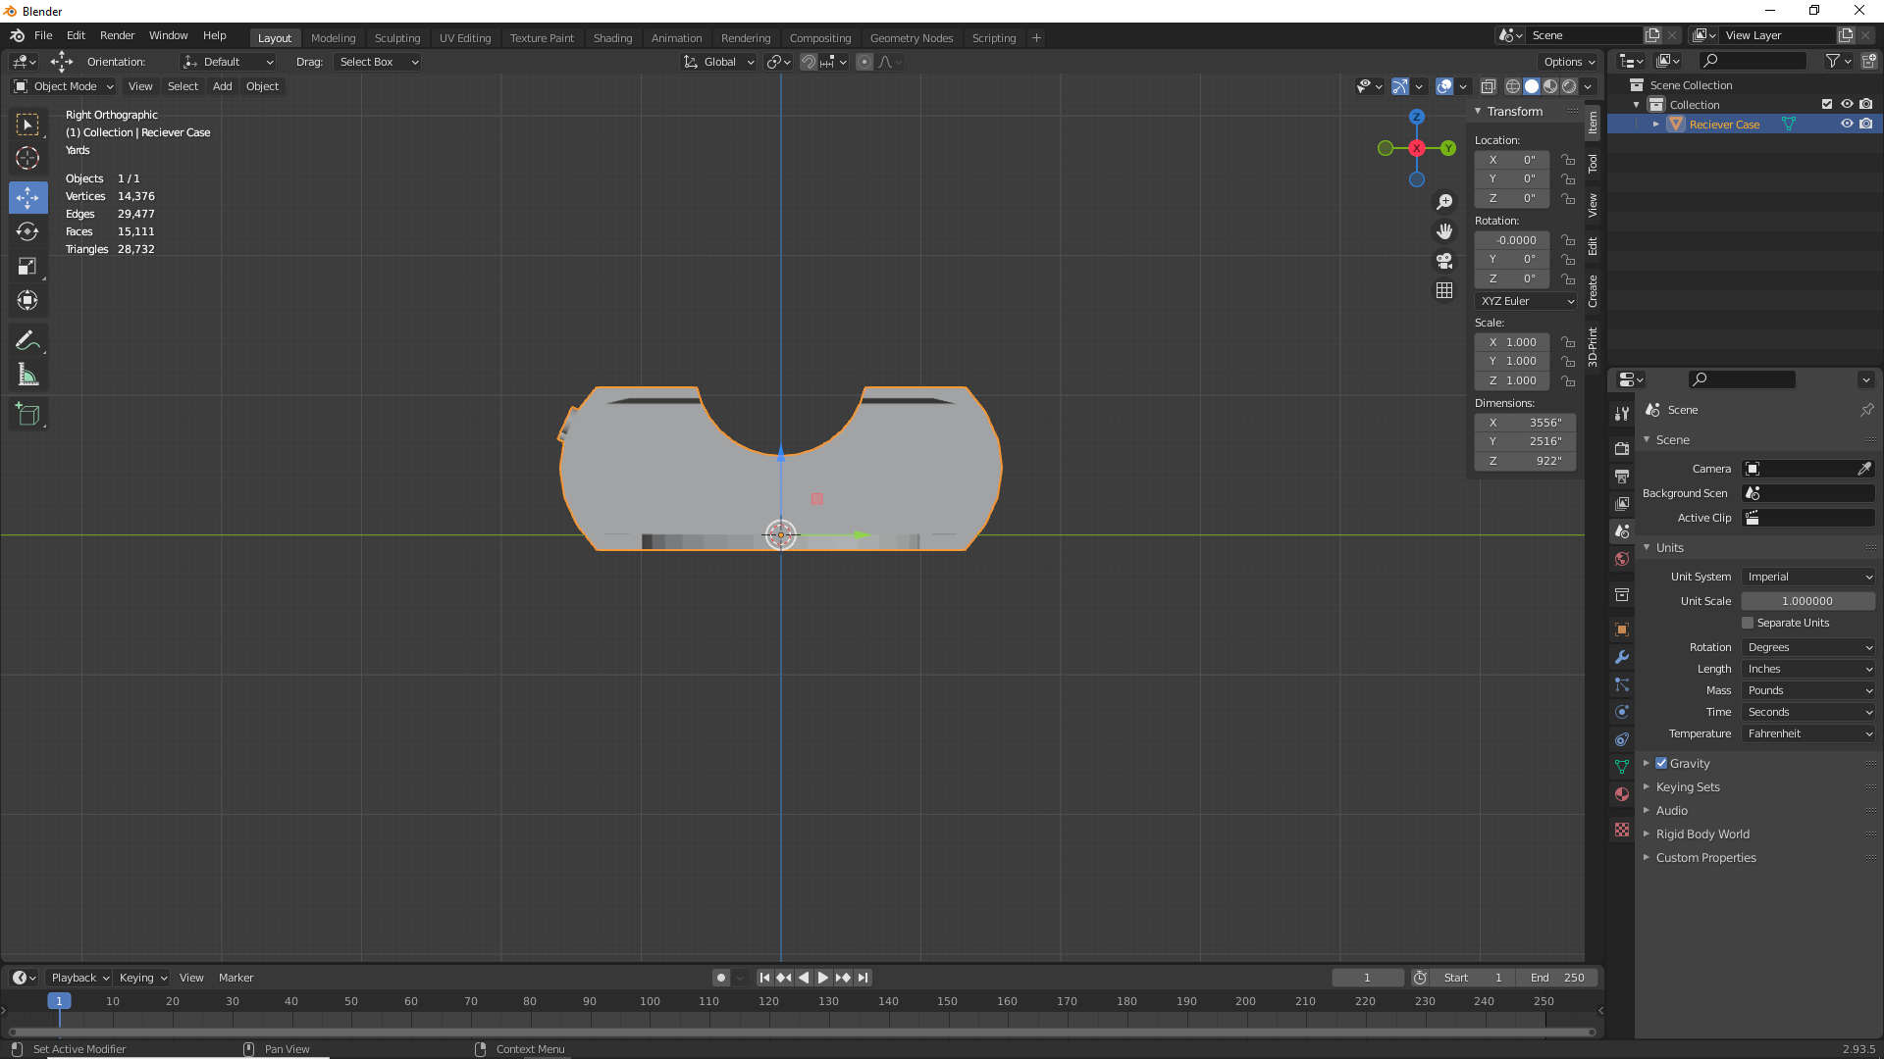Pick the Add Cube tool
The height and width of the screenshot is (1059, 1884).
click(x=27, y=415)
